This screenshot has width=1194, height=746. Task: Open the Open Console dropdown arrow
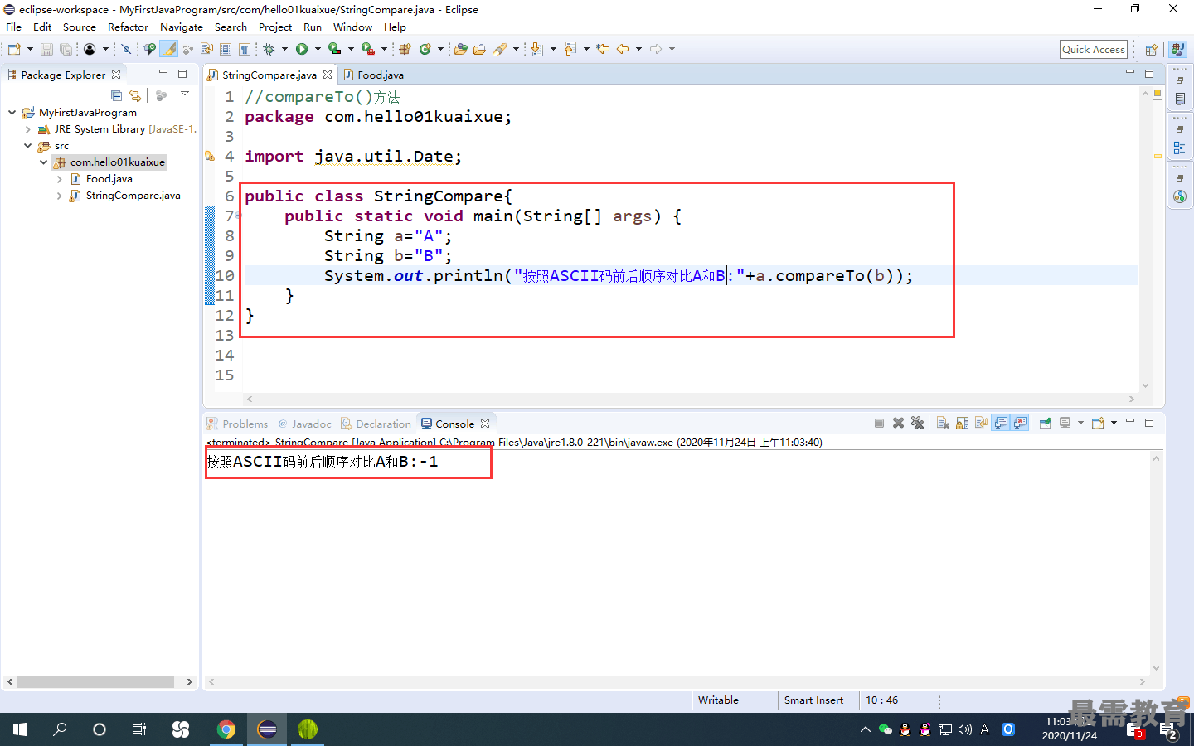pos(1114,423)
